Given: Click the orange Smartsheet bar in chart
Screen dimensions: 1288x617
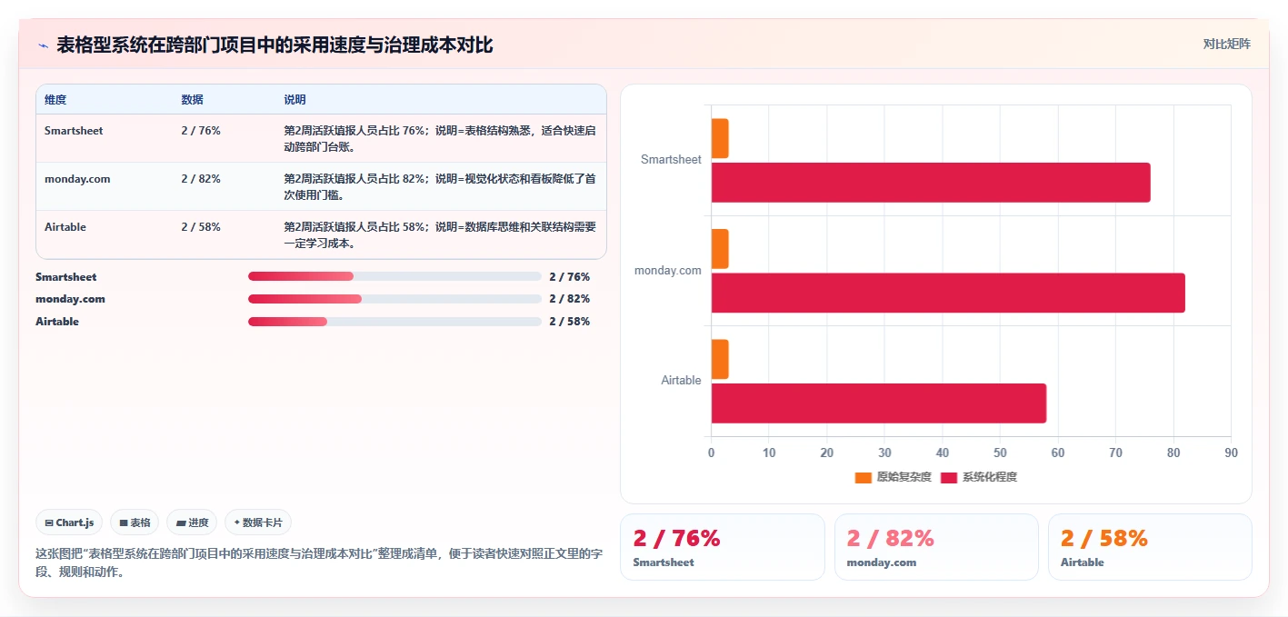Looking at the screenshot, I should [x=720, y=138].
